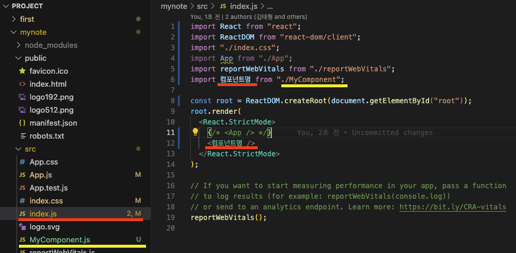The image size is (516, 253).
Task: Click the src breadcrumb segment
Action: pos(202,6)
